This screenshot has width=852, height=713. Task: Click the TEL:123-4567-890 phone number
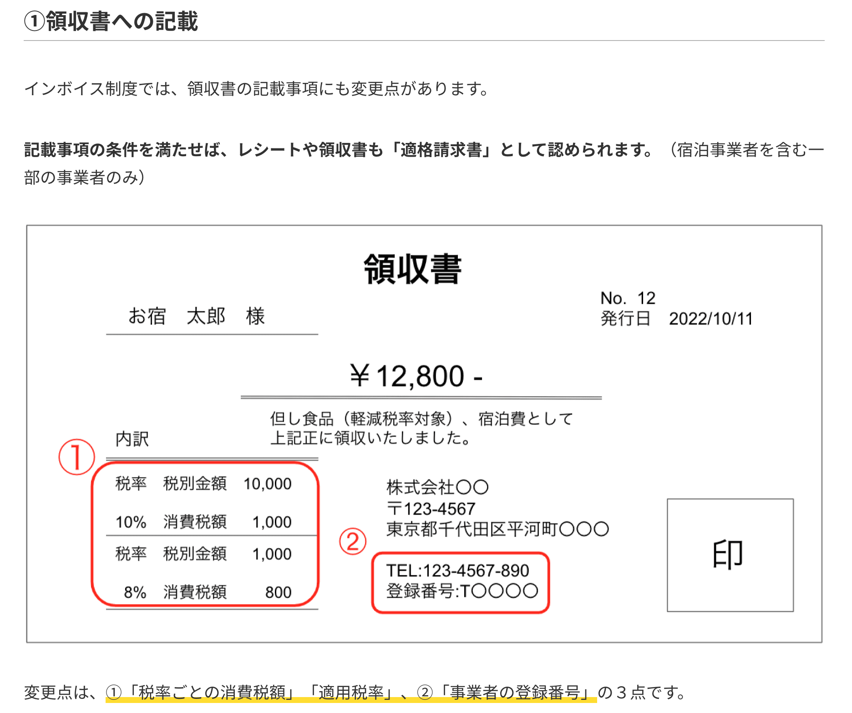click(x=457, y=570)
